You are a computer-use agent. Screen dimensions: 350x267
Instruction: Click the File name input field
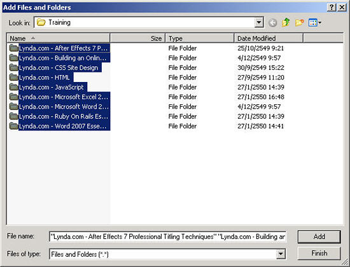coord(167,236)
